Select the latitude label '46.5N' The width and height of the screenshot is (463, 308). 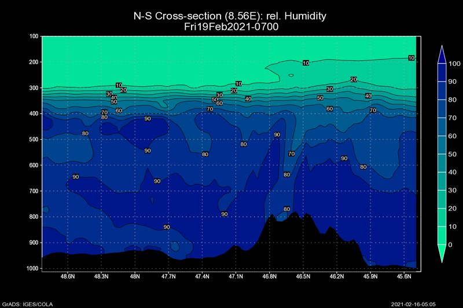(303, 276)
